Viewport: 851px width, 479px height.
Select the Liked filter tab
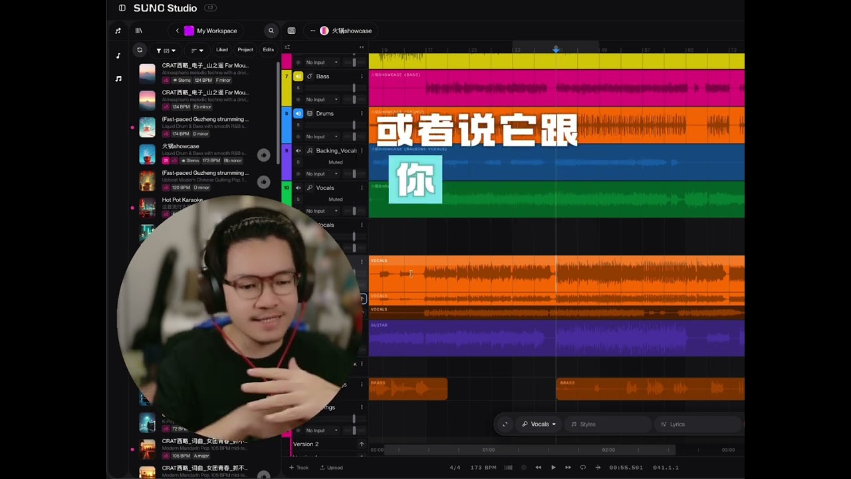pos(222,50)
